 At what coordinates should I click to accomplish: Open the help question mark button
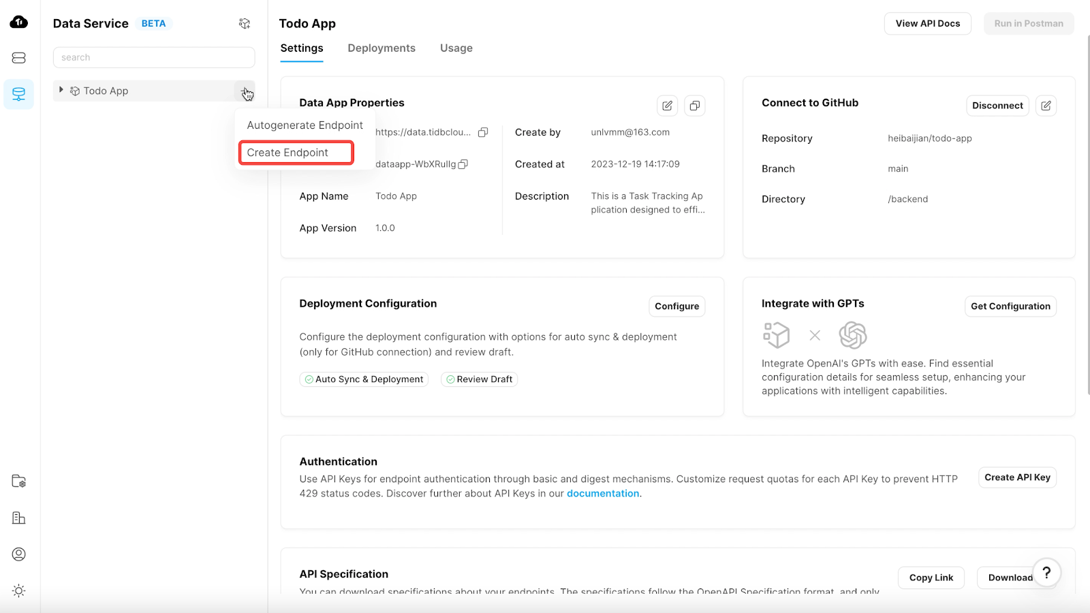tap(1047, 573)
